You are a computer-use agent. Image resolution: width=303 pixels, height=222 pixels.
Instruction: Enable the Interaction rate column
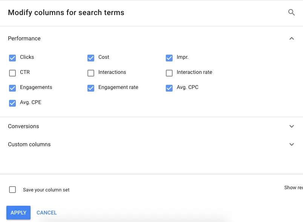tap(169, 72)
